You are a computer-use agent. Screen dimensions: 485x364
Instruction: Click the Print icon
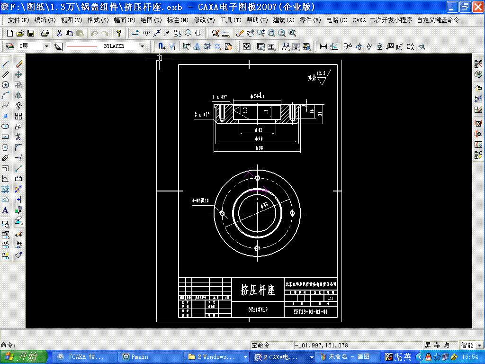point(45,33)
